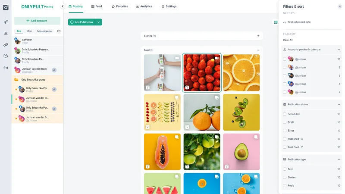Open the bar chart analytics sidebar icon
345x194 pixels.
click(6, 34)
